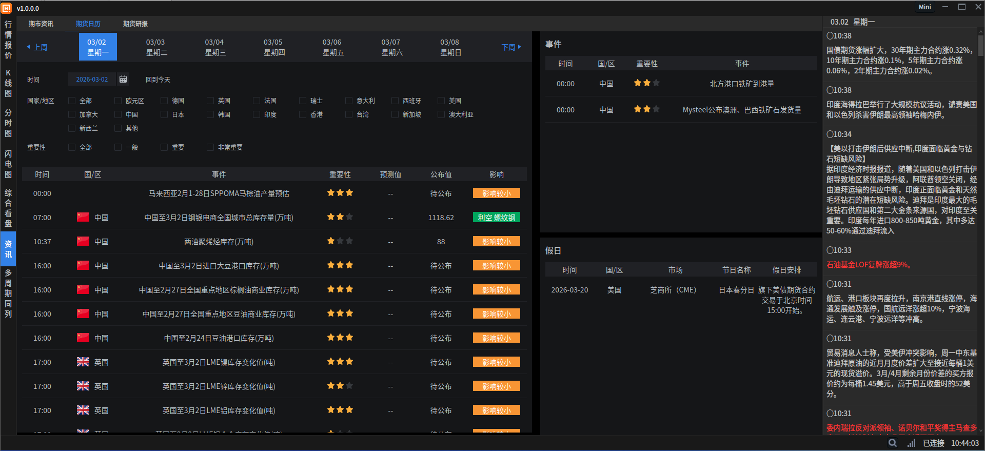The width and height of the screenshot is (985, 451).
Task: Open search via magnifier icon in status bar
Action: click(x=893, y=443)
